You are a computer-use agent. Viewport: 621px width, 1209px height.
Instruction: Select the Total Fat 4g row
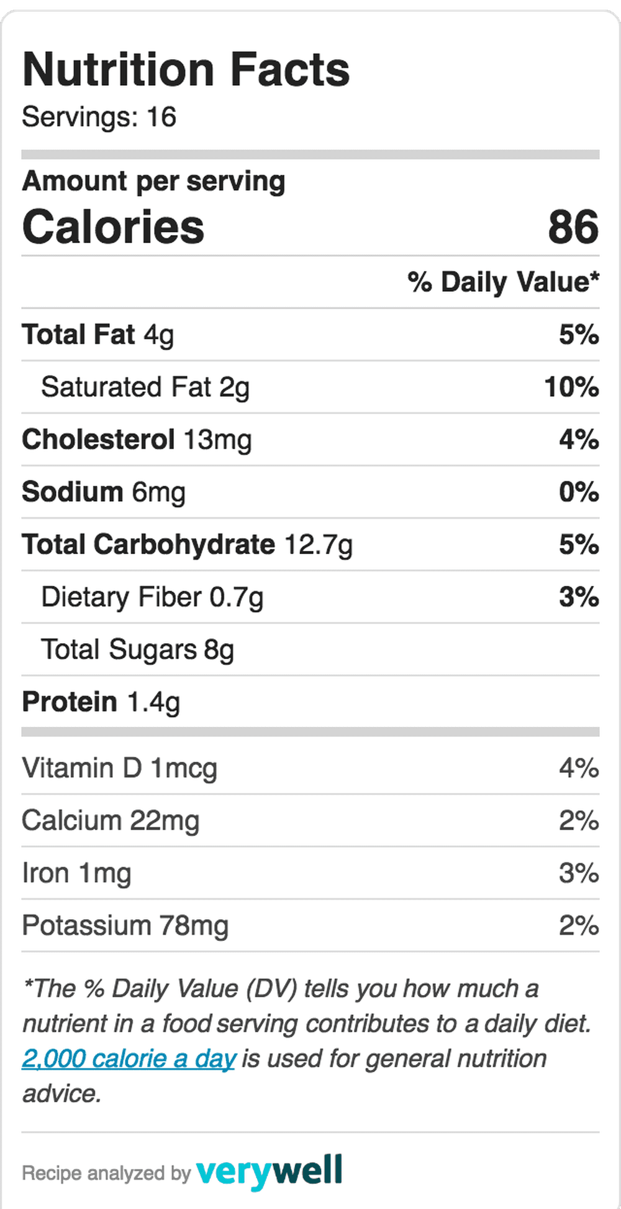tap(310, 335)
